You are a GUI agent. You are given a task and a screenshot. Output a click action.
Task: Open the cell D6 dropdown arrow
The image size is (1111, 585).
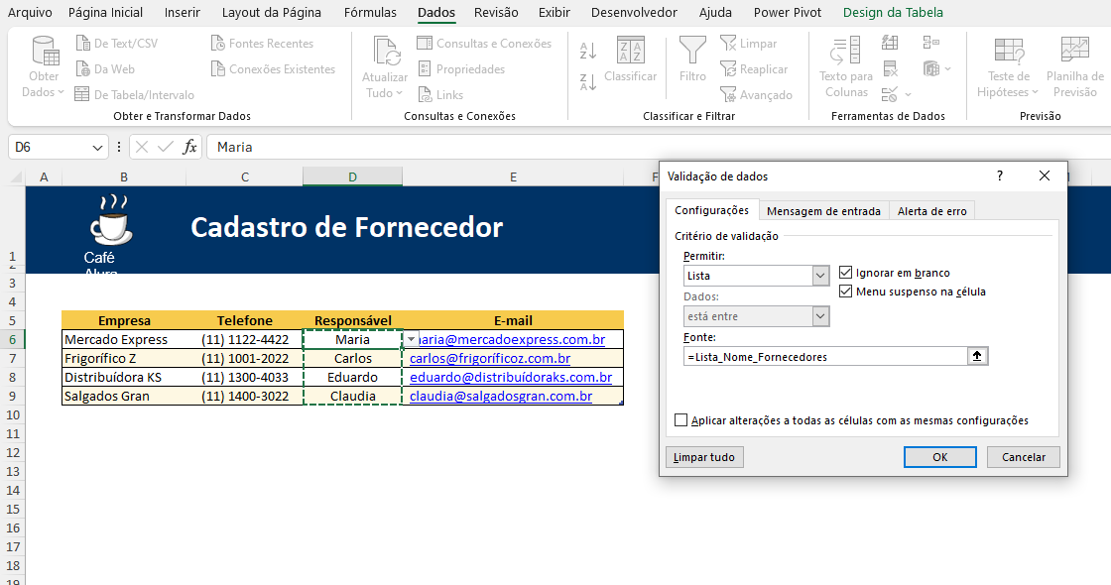click(411, 339)
